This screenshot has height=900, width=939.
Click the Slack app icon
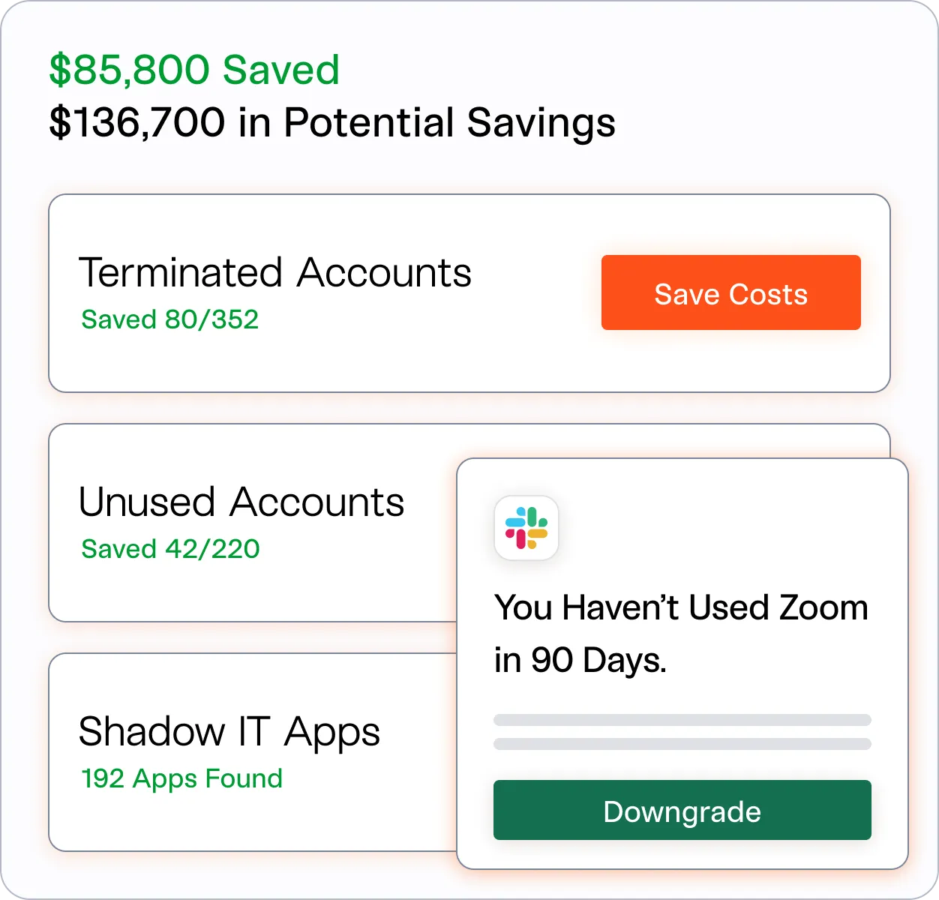coord(526,528)
